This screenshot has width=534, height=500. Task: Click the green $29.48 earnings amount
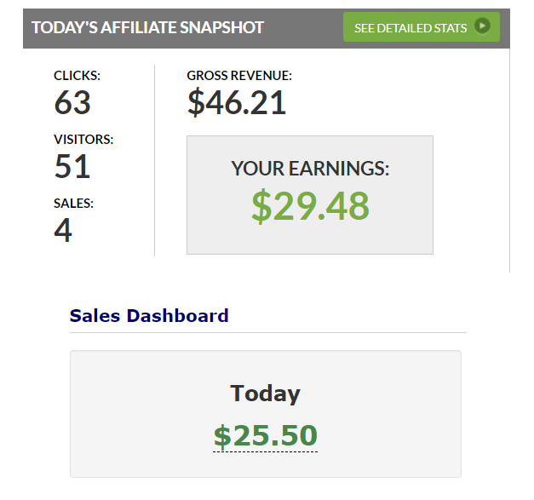[310, 206]
